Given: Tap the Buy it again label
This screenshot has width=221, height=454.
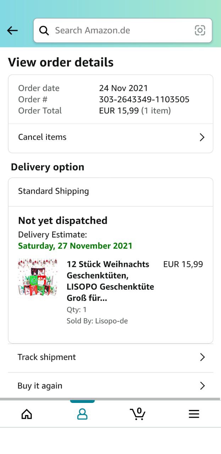Looking at the screenshot, I should click(x=40, y=386).
